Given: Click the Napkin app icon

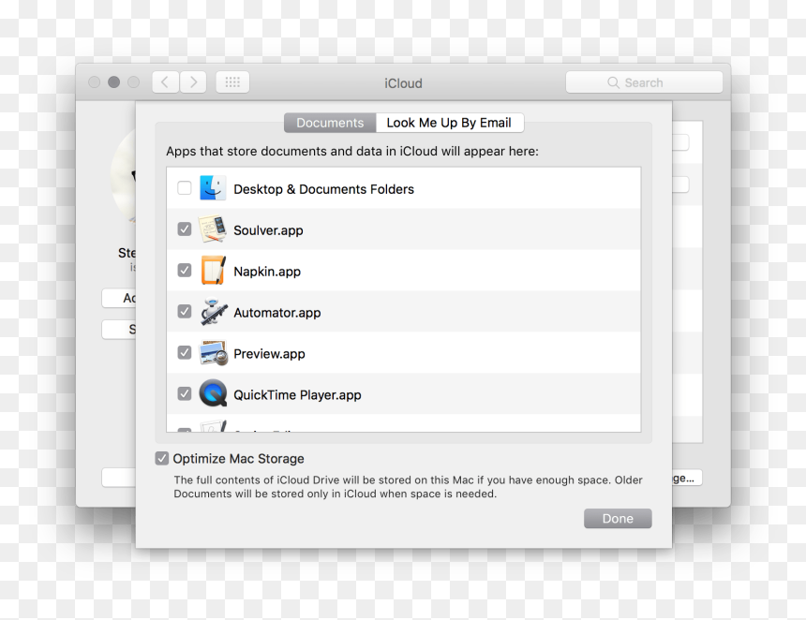Looking at the screenshot, I should (213, 270).
